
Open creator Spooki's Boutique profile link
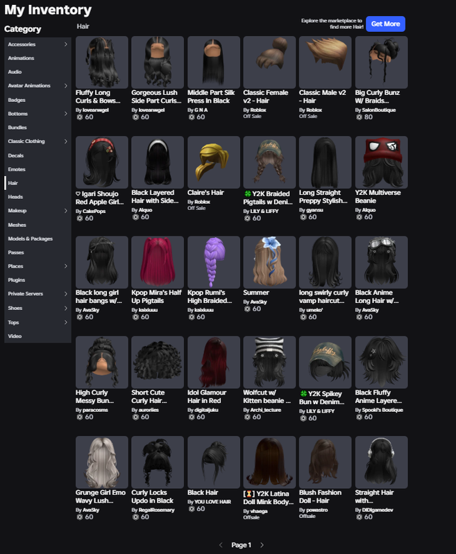tap(382, 410)
